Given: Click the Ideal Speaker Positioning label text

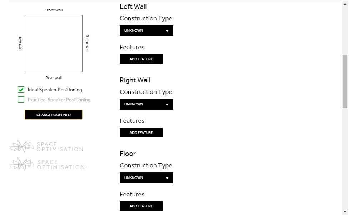Looking at the screenshot, I should (x=55, y=90).
